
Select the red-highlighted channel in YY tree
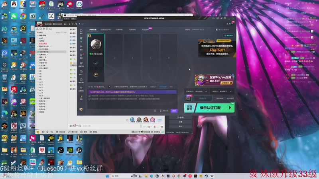coord(43,44)
